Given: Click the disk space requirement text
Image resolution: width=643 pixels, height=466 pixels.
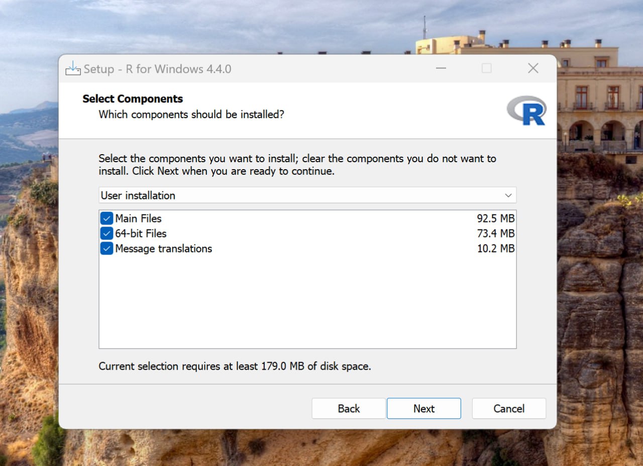Looking at the screenshot, I should pos(235,366).
